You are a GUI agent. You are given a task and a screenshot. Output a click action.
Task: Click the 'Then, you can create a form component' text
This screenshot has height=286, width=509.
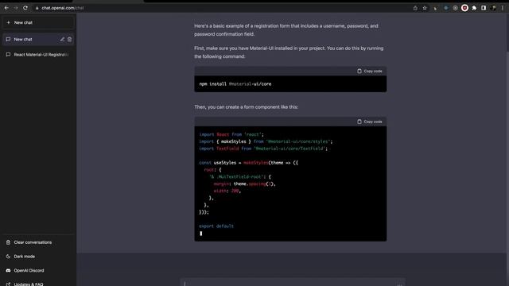[x=246, y=106]
